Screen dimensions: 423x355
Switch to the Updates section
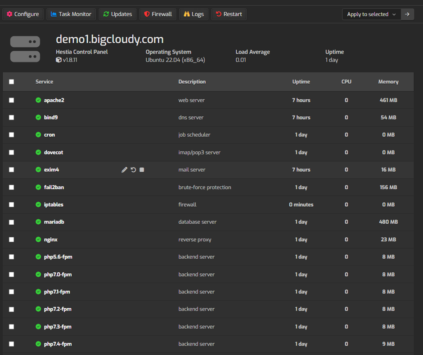click(117, 14)
